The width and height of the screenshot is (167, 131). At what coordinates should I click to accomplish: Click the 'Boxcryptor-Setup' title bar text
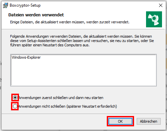coord(25,5)
